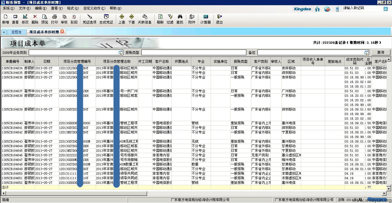Open the lookup icon of 2009年业务类别 field
Screen dimensions: 392x203
(120, 52)
